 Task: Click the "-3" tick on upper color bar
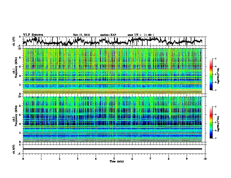click(x=215, y=59)
